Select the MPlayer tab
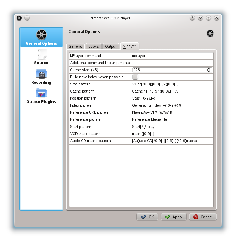Screen dimensions: 236x241 pyautogui.click(x=129, y=46)
